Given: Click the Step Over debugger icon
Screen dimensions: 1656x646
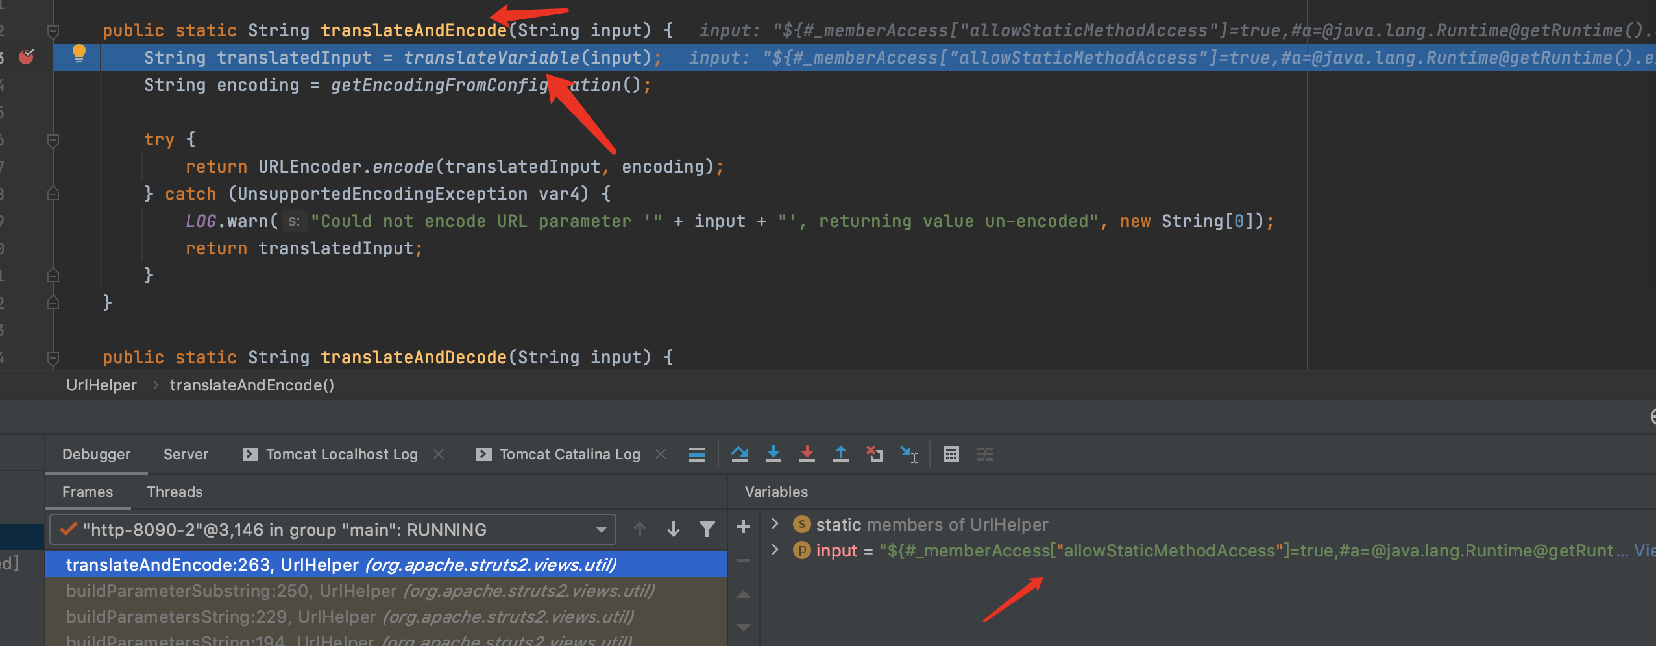Looking at the screenshot, I should click(740, 454).
